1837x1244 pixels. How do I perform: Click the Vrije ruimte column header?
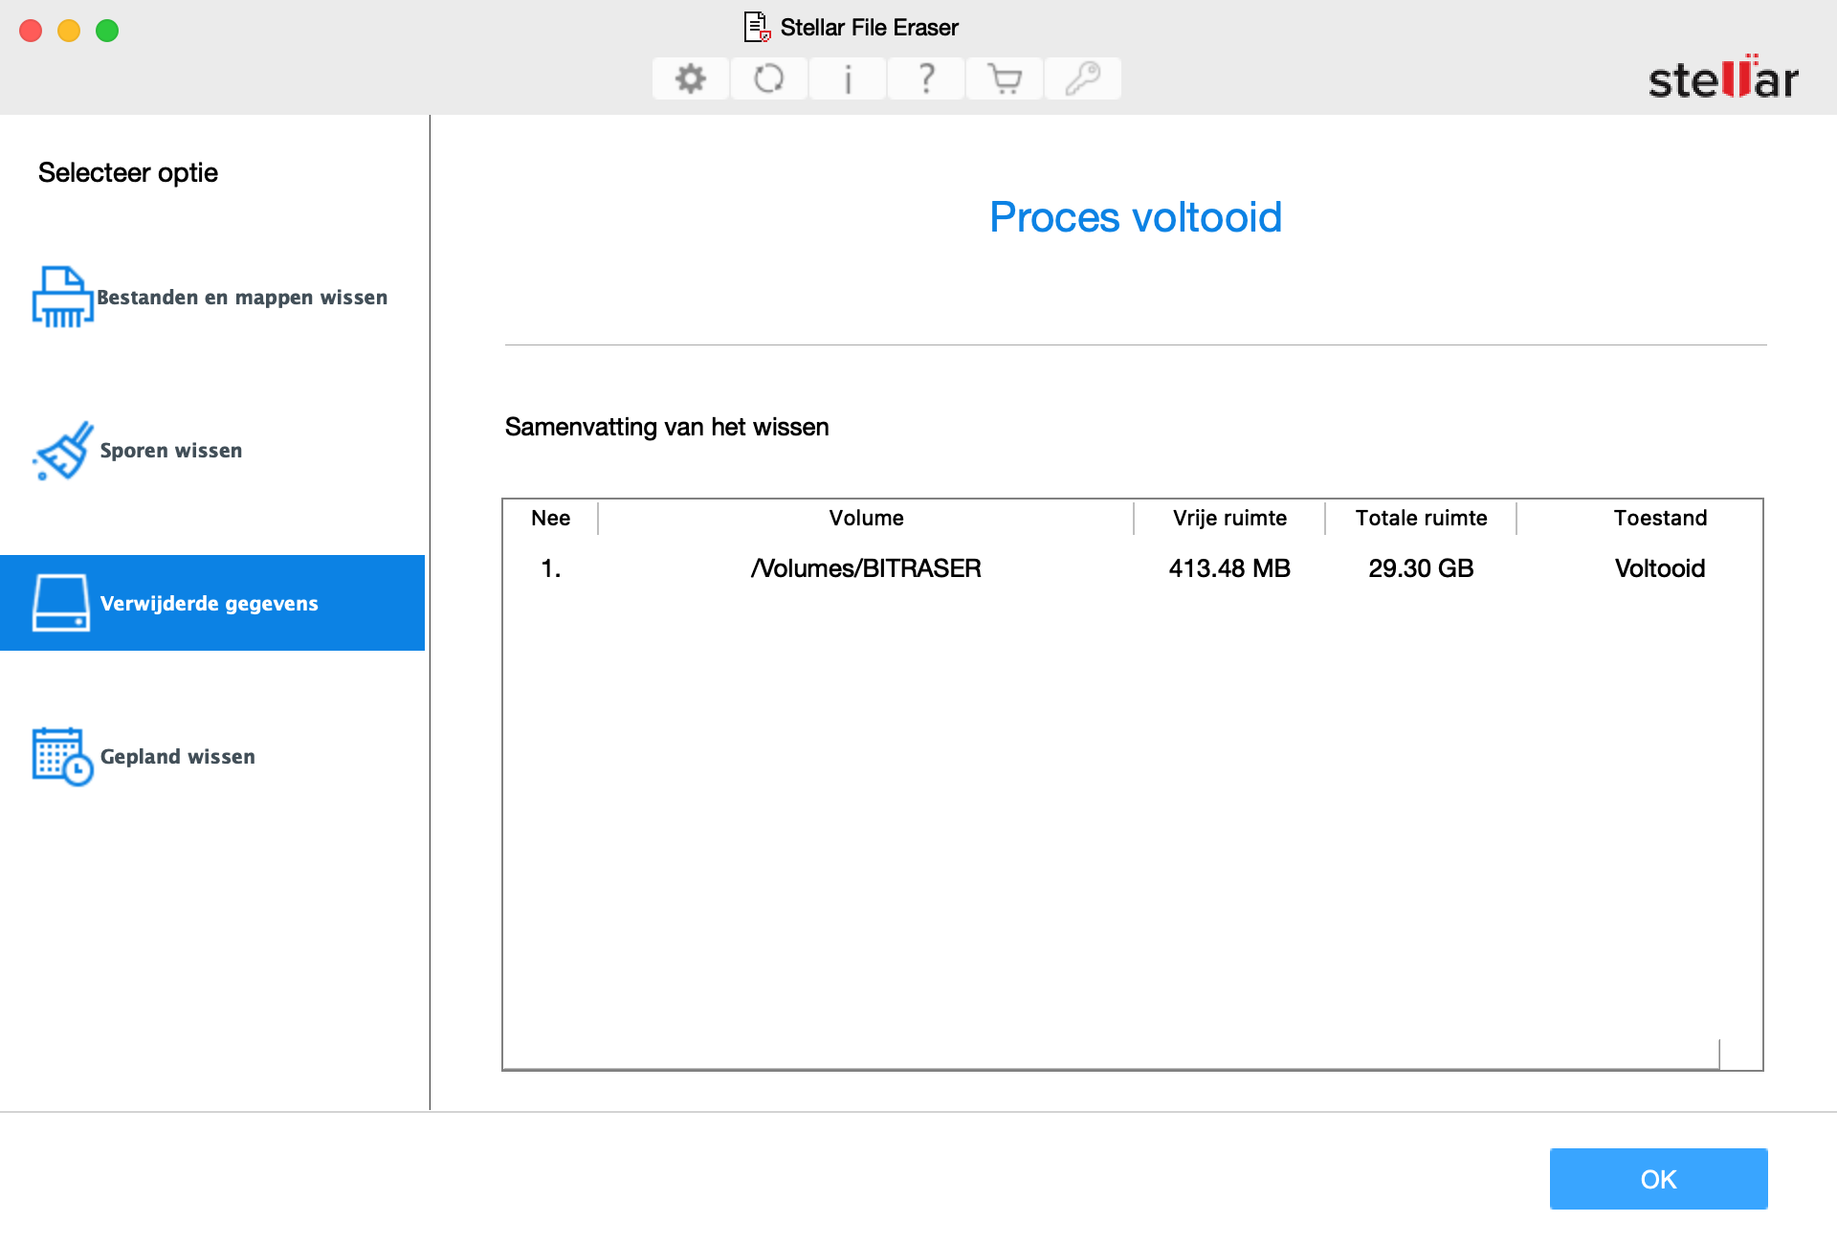(x=1229, y=518)
